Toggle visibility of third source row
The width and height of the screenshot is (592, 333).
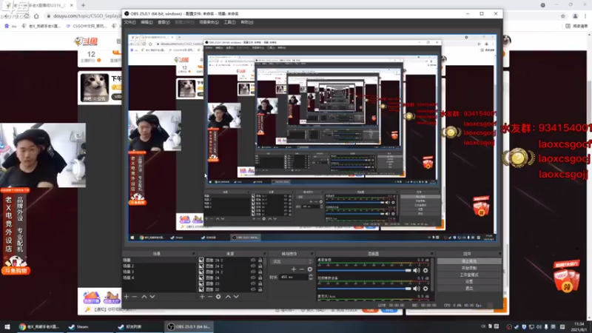(x=253, y=272)
